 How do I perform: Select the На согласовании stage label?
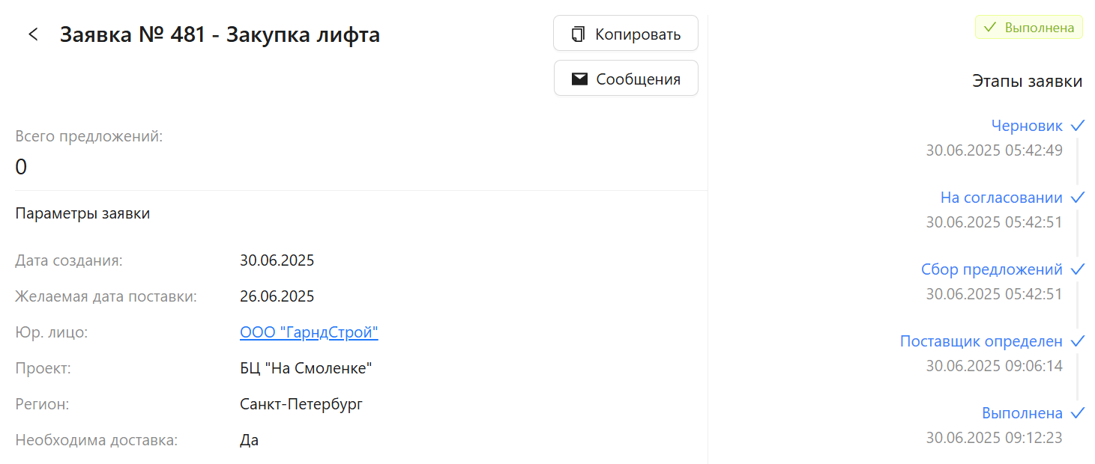[x=1001, y=198]
